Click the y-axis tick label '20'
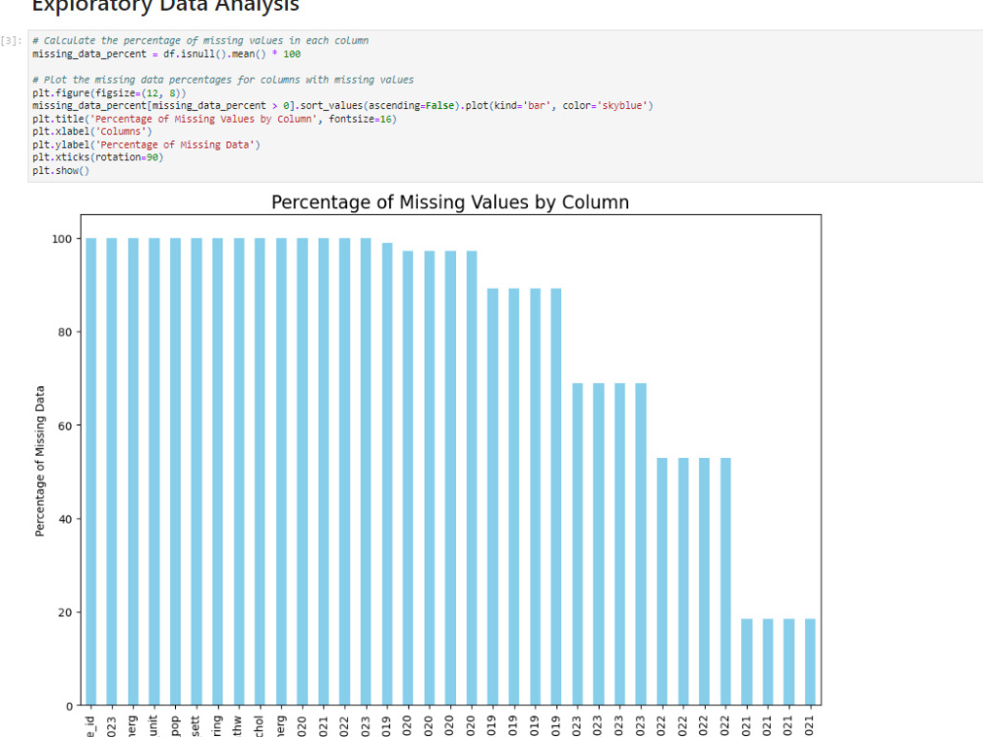983x737 pixels. point(65,612)
